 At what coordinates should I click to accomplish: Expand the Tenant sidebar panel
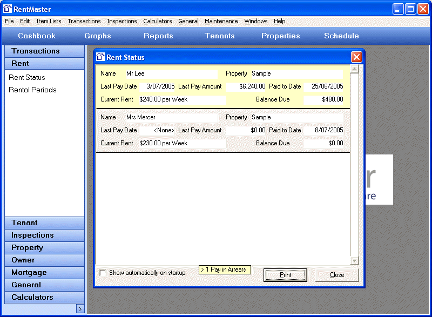click(x=44, y=222)
